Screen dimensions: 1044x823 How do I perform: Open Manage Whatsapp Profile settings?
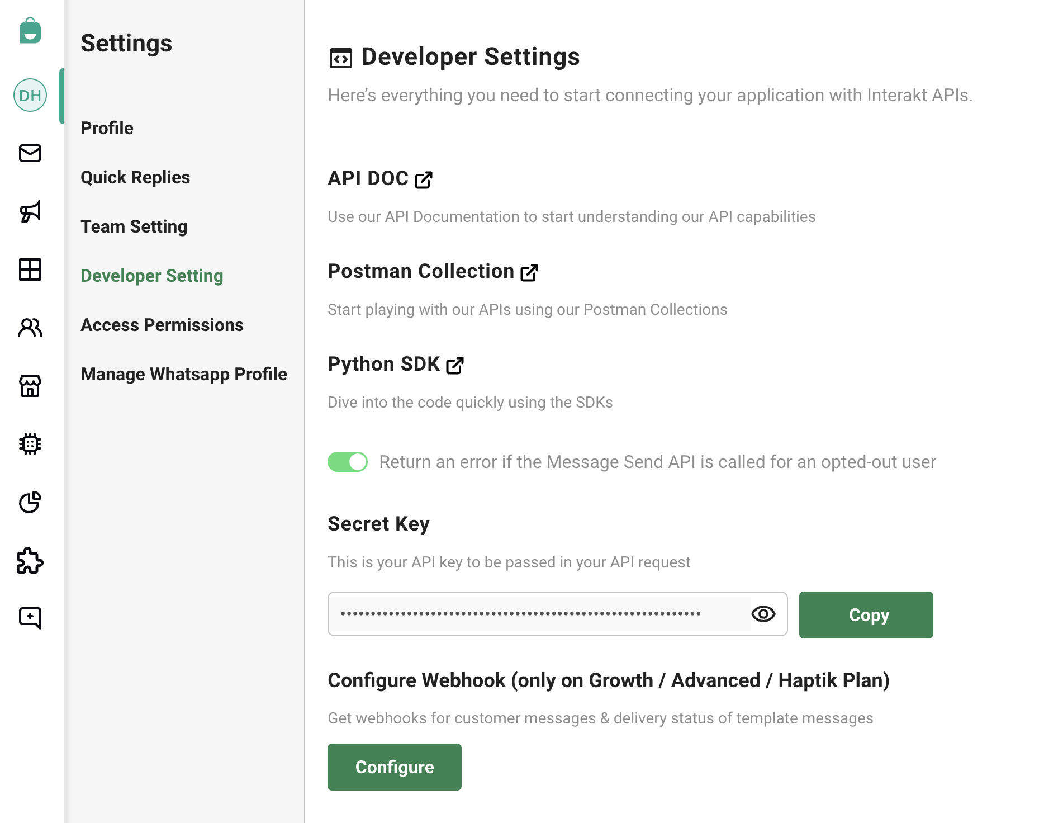tap(183, 374)
